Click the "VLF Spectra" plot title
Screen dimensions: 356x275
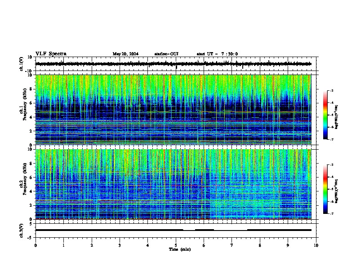(51, 54)
